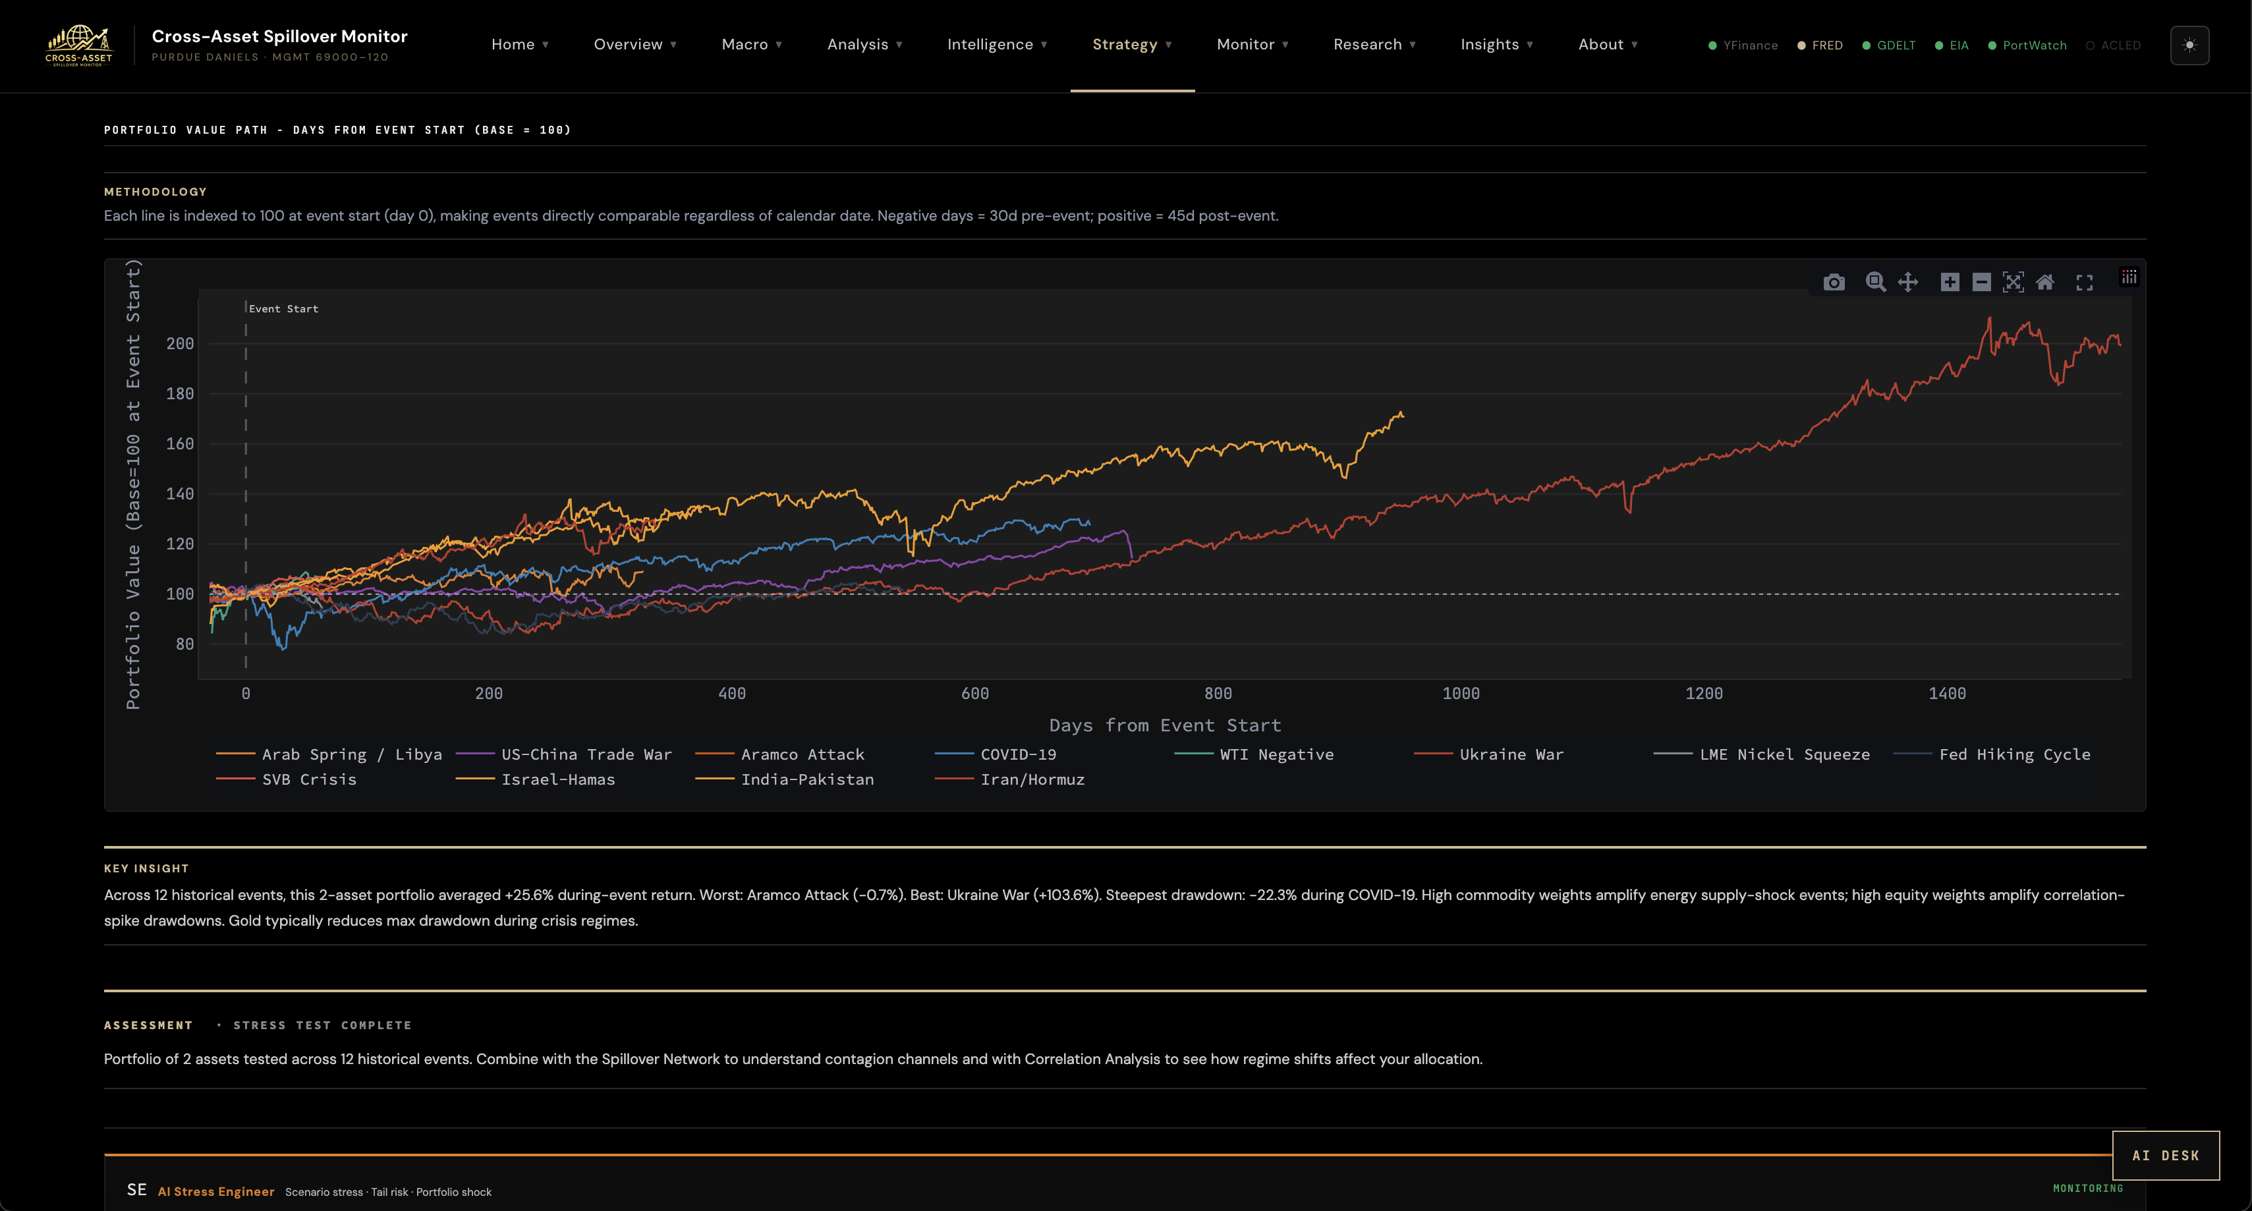
Task: Click the 1400 tick on the x-axis
Action: pos(1947,693)
